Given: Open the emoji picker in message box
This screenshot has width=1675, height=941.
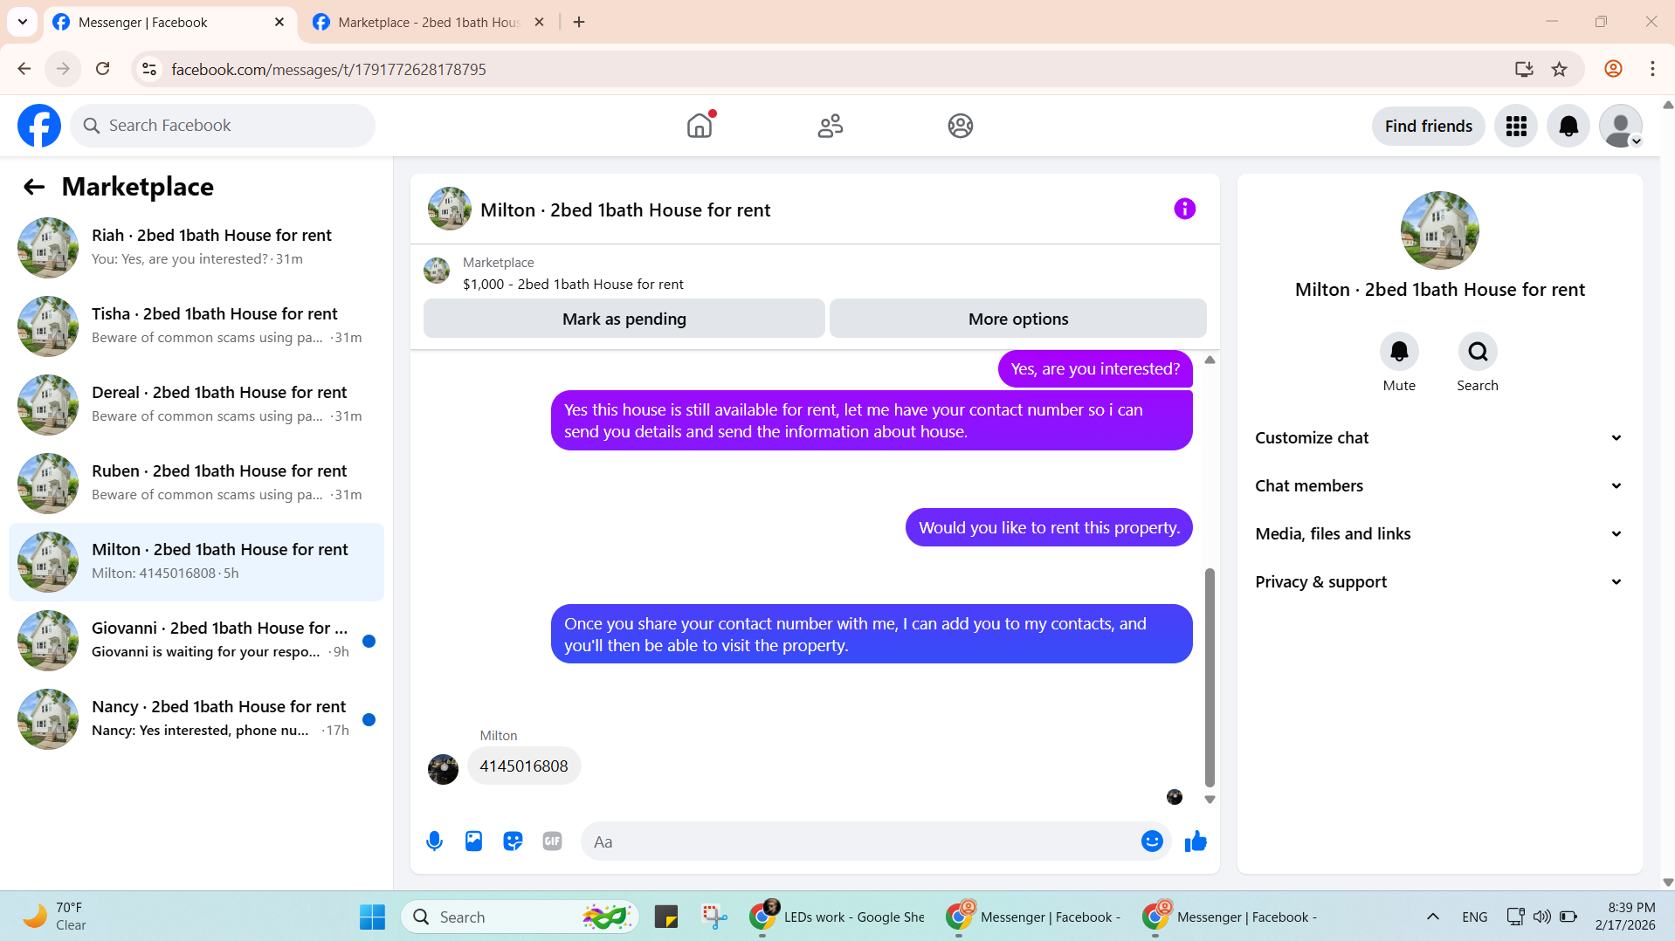Looking at the screenshot, I should (1152, 841).
